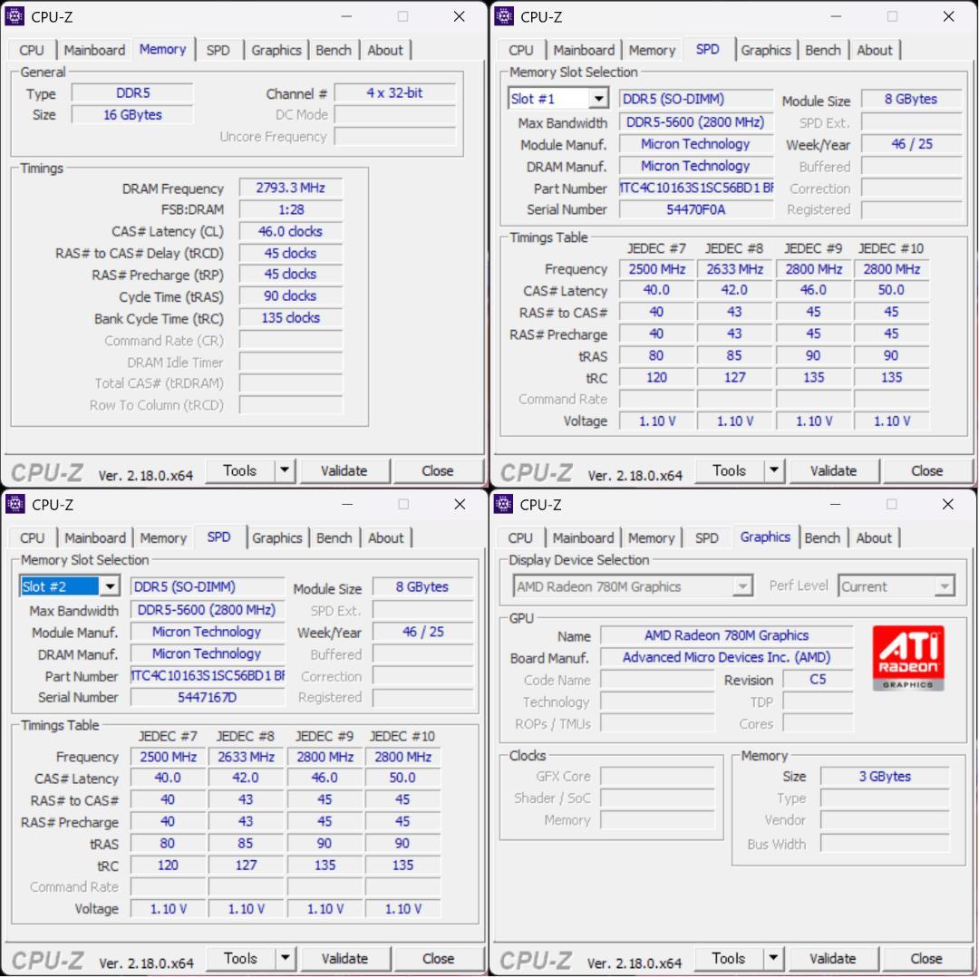This screenshot has width=979, height=977.
Task: Open About tab in Slot #2 window
Action: point(386,537)
